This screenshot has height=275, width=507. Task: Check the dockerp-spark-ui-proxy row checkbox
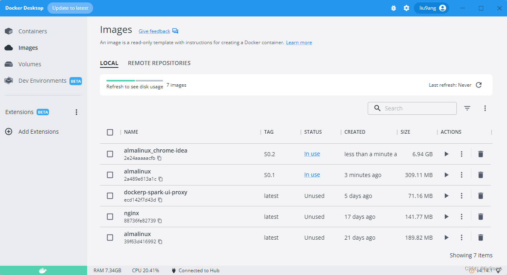point(110,196)
